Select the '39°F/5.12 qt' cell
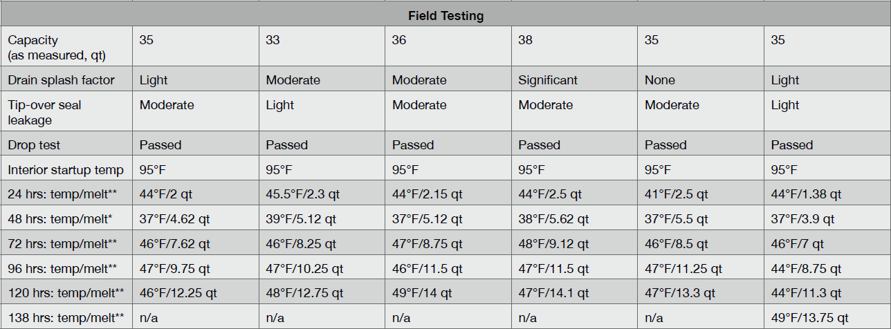 click(301, 220)
